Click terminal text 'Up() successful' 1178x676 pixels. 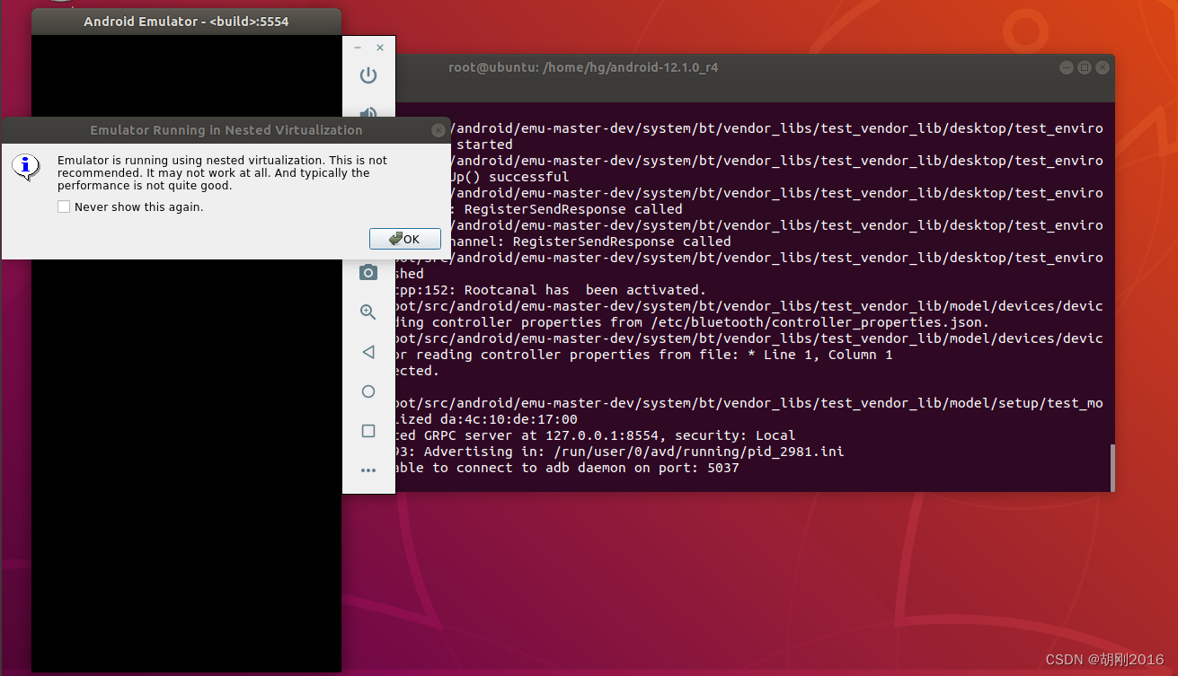point(509,177)
